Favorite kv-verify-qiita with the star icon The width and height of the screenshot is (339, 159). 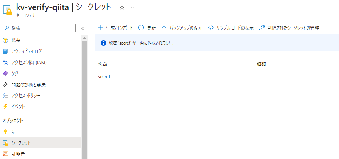click(122, 8)
